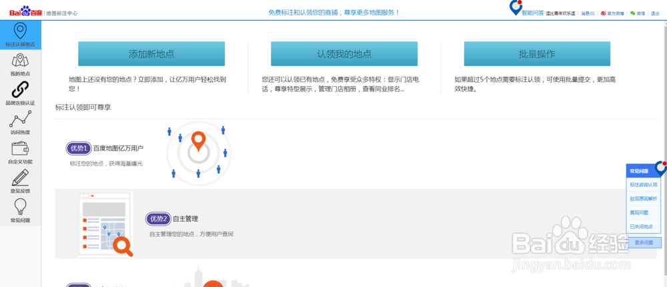
Task: Click the 地图标注中心 title text
Action: pos(61,13)
